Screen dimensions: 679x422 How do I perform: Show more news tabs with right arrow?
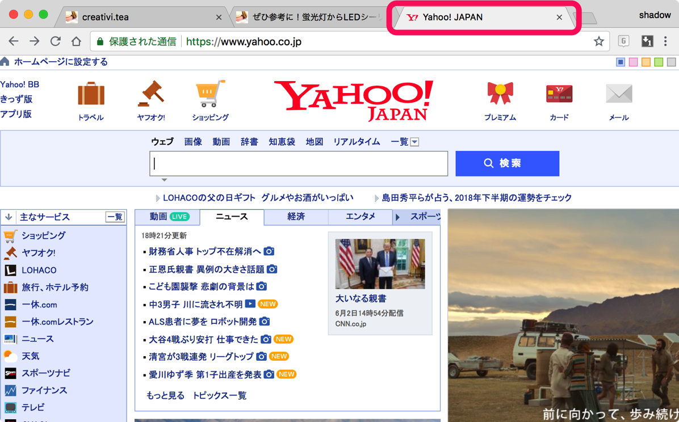[397, 217]
